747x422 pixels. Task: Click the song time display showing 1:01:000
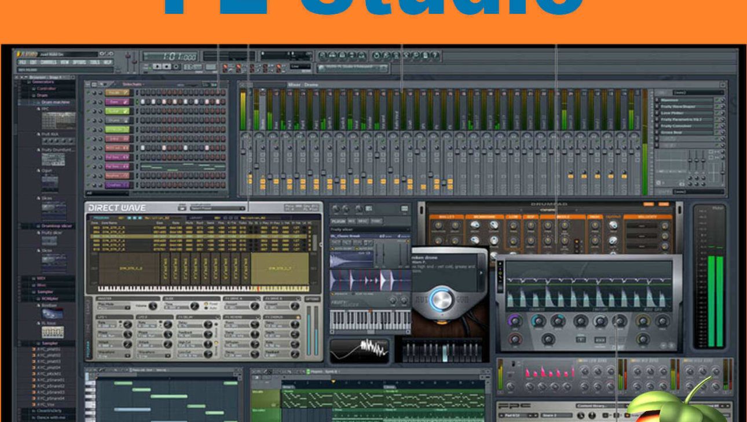point(171,56)
